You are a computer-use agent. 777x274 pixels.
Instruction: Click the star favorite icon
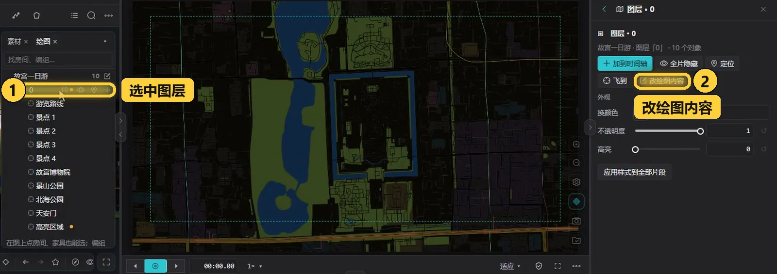[55, 262]
